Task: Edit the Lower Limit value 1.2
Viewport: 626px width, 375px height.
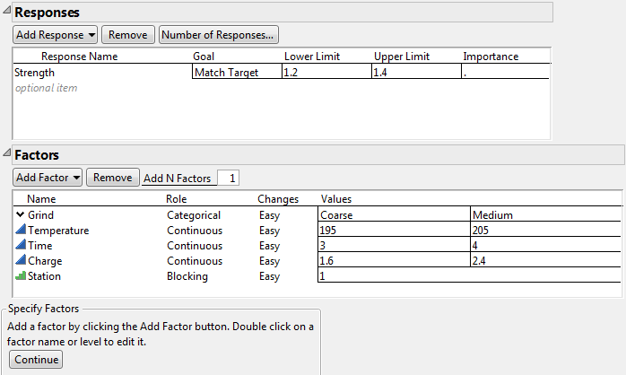Action: click(325, 73)
